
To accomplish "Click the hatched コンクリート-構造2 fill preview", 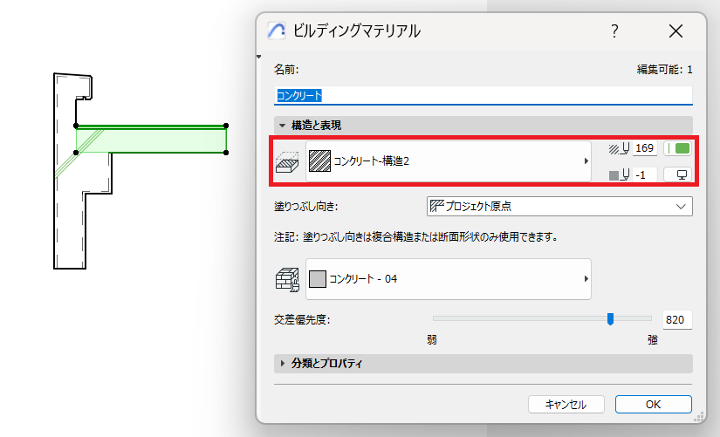I will (x=319, y=161).
